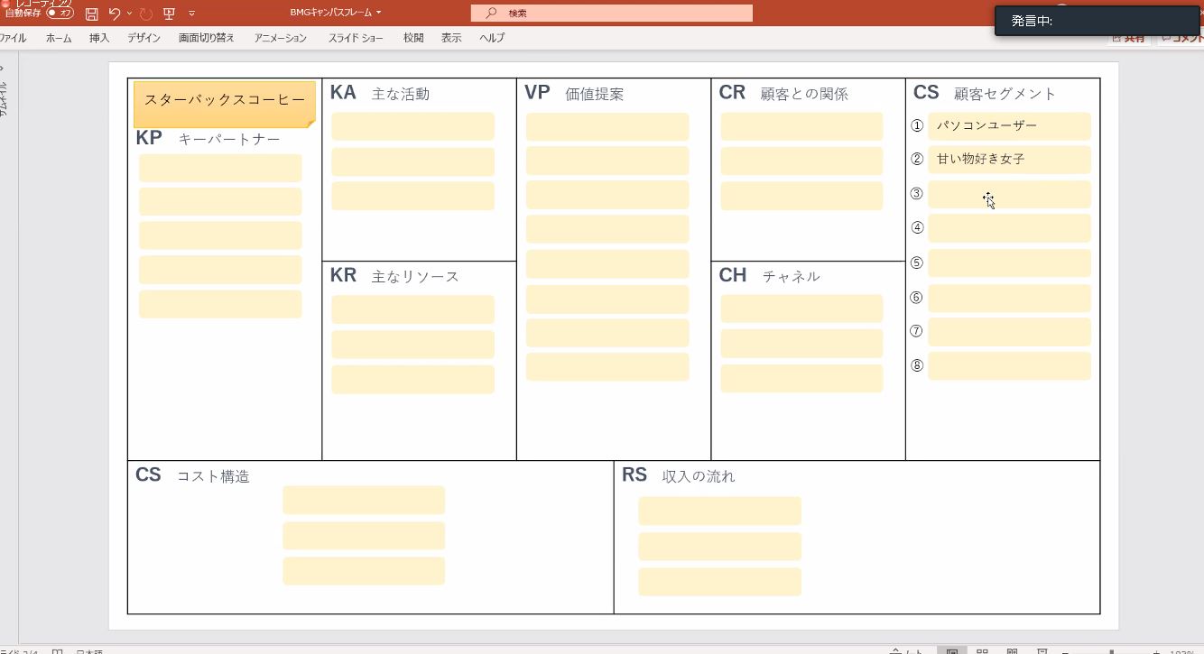Viewport: 1204px width, 654px height.
Task: Start slideshow from beginning icon
Action: point(169,14)
